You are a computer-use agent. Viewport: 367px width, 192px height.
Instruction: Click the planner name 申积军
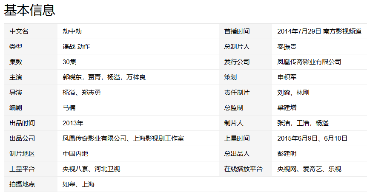point(287,77)
